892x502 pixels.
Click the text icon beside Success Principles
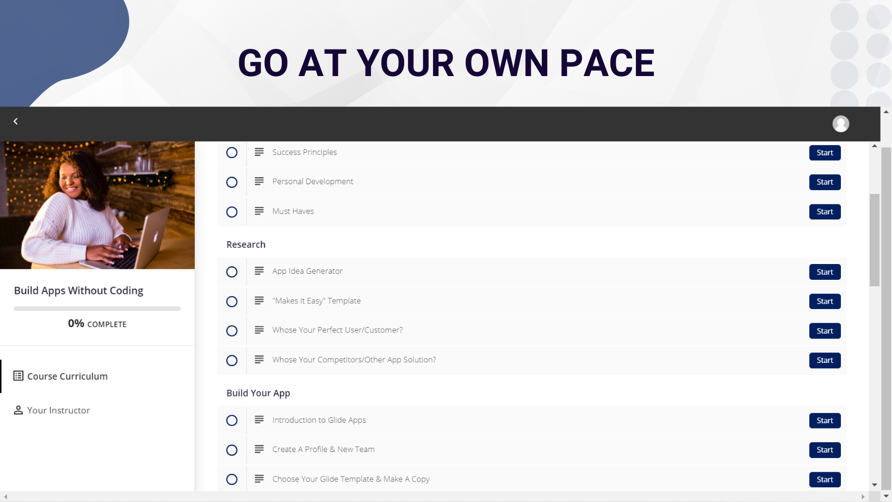[259, 152]
